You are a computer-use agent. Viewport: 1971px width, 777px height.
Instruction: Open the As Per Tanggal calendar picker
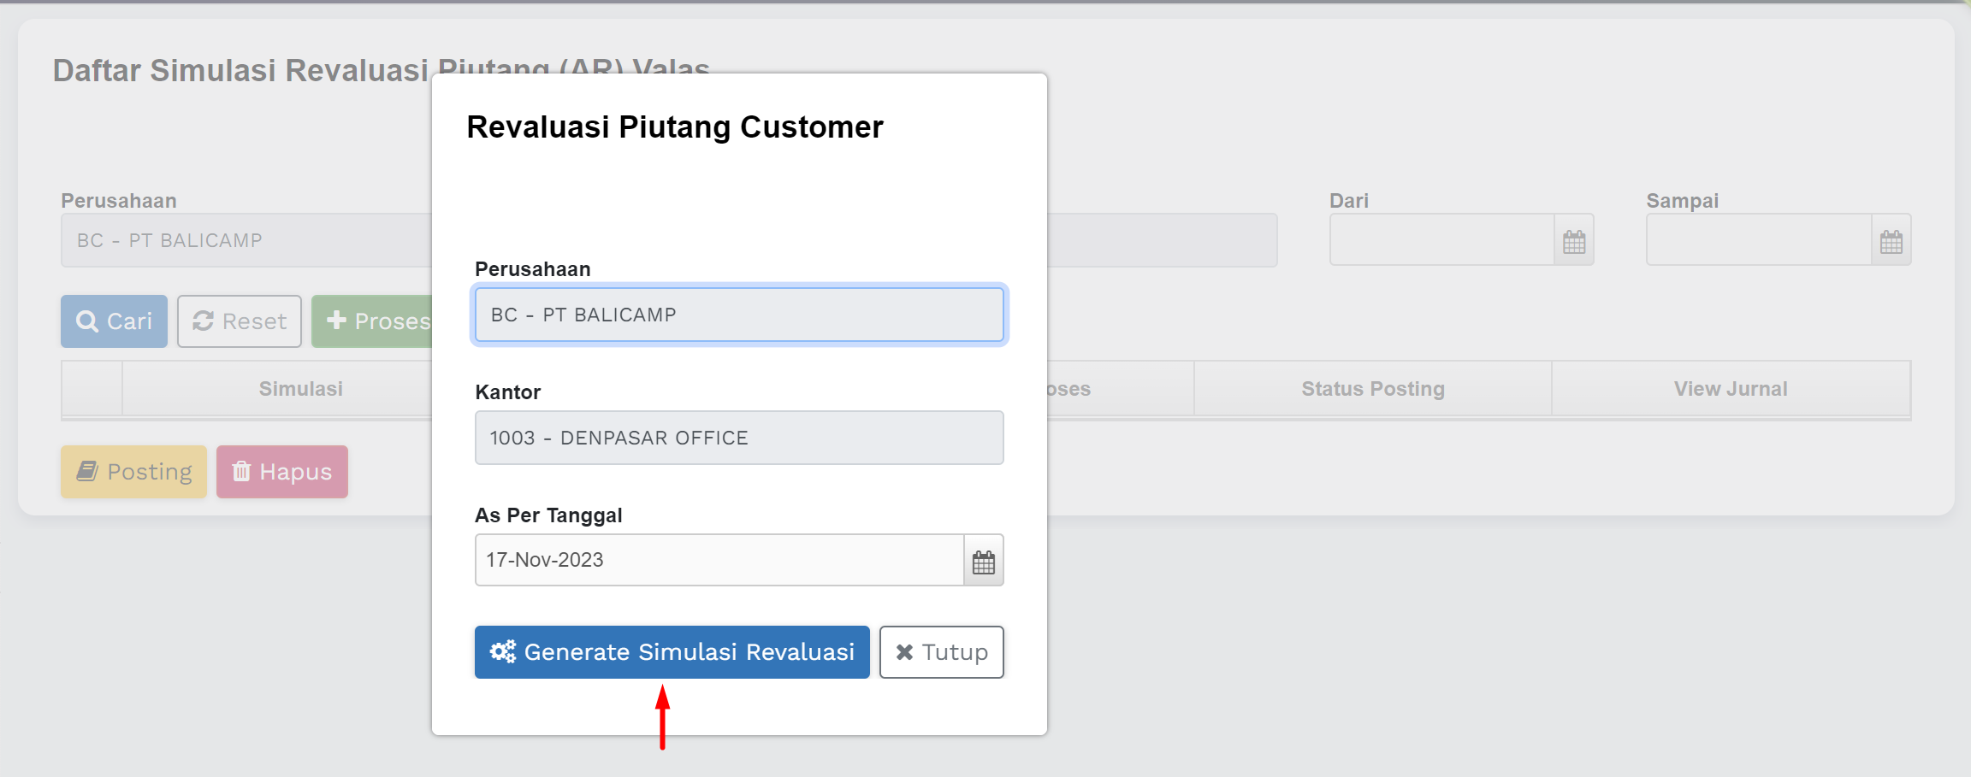point(984,562)
